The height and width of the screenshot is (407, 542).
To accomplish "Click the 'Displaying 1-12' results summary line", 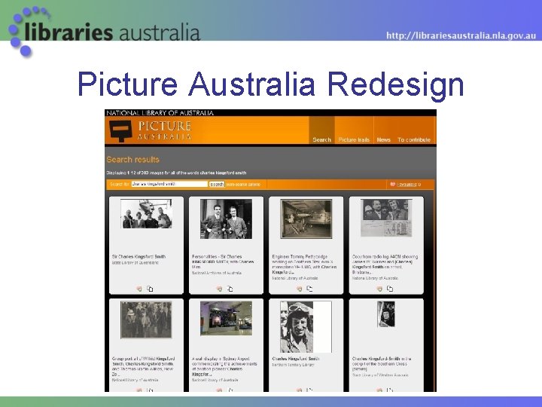I will tap(176, 173).
